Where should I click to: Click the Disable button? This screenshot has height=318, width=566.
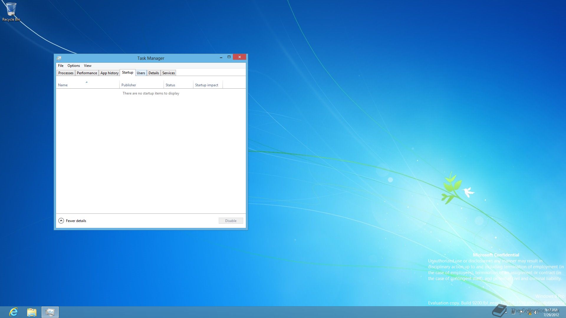[x=231, y=221]
